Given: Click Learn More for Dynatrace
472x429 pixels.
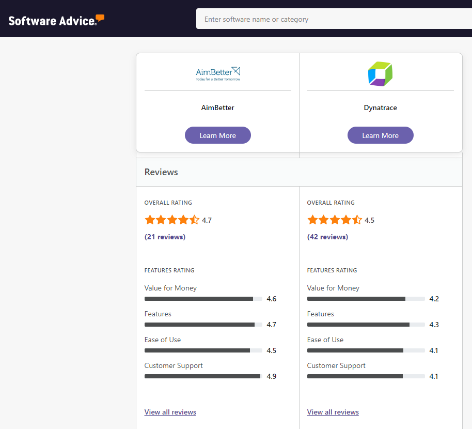Looking at the screenshot, I should coord(380,135).
